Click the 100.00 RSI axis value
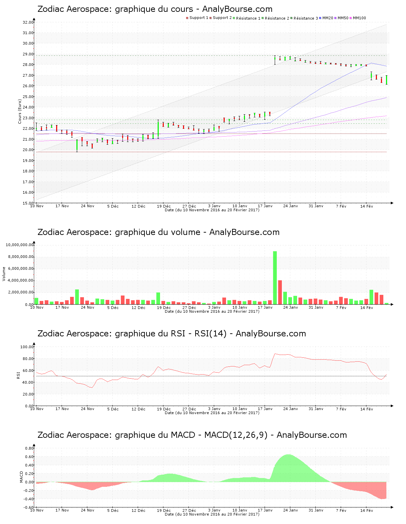This screenshot has width=406, height=524. (x=27, y=347)
